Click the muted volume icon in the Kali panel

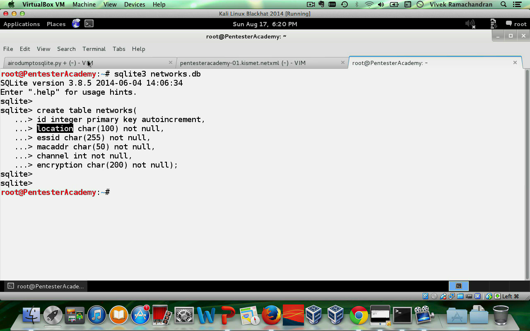coord(470,24)
